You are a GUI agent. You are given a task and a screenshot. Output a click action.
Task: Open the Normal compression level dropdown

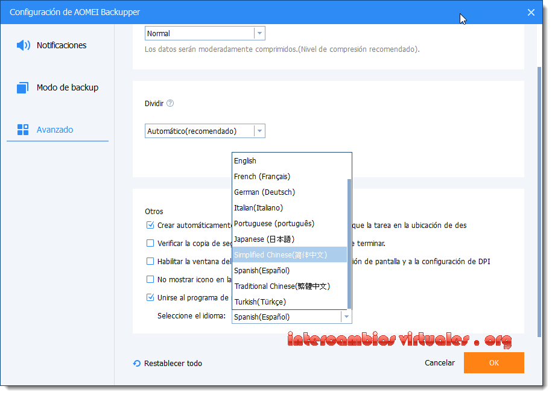(205, 33)
